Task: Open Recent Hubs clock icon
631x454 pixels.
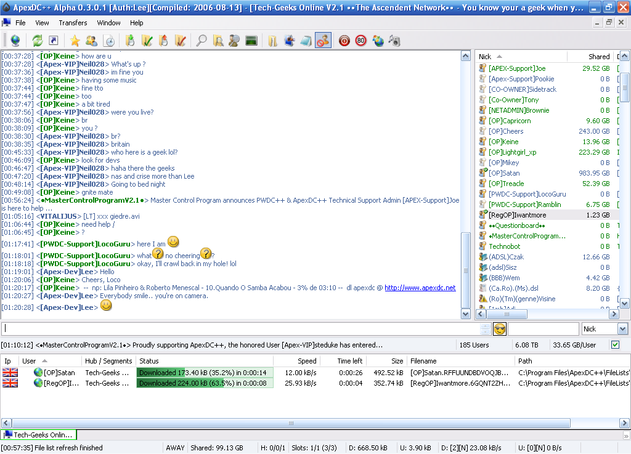Action: coord(108,41)
